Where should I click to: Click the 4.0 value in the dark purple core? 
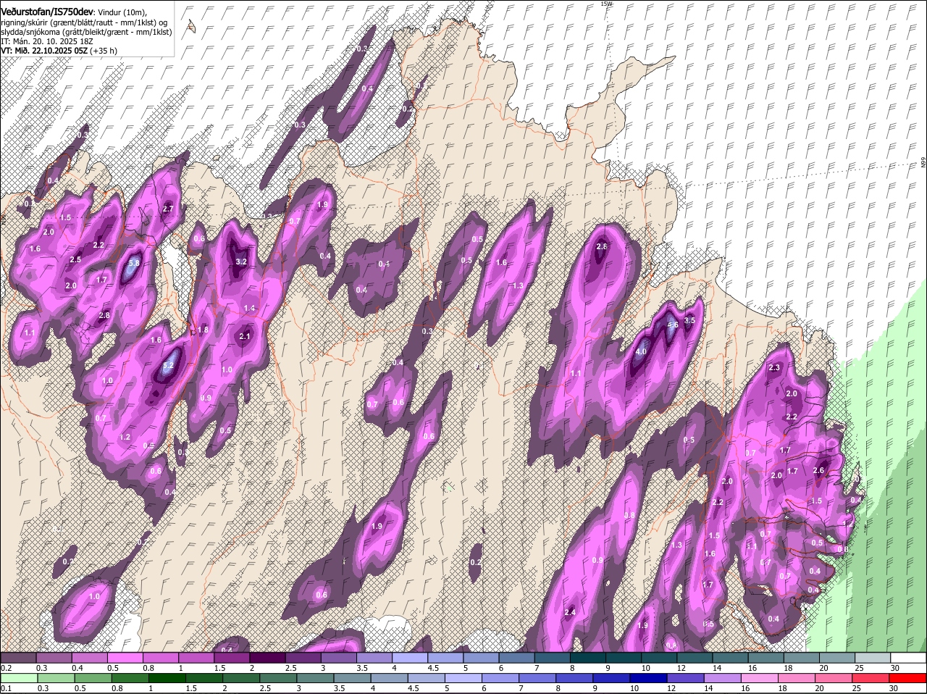click(640, 352)
